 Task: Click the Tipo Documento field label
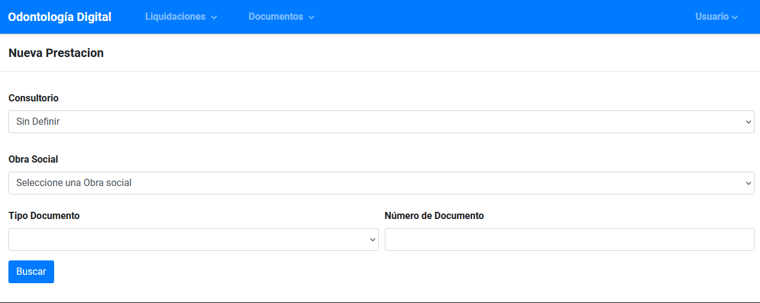44,215
